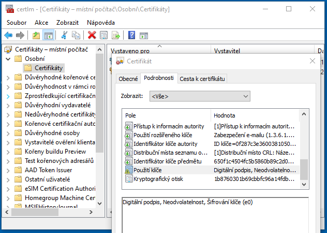Sort by Vystavitel column header
Image resolution: width=327 pixels, height=233 pixels.
click(x=262, y=51)
